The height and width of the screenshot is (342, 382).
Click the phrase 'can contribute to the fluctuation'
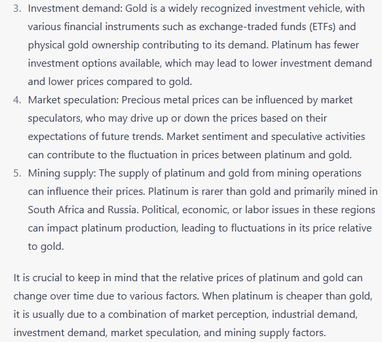coord(103,155)
